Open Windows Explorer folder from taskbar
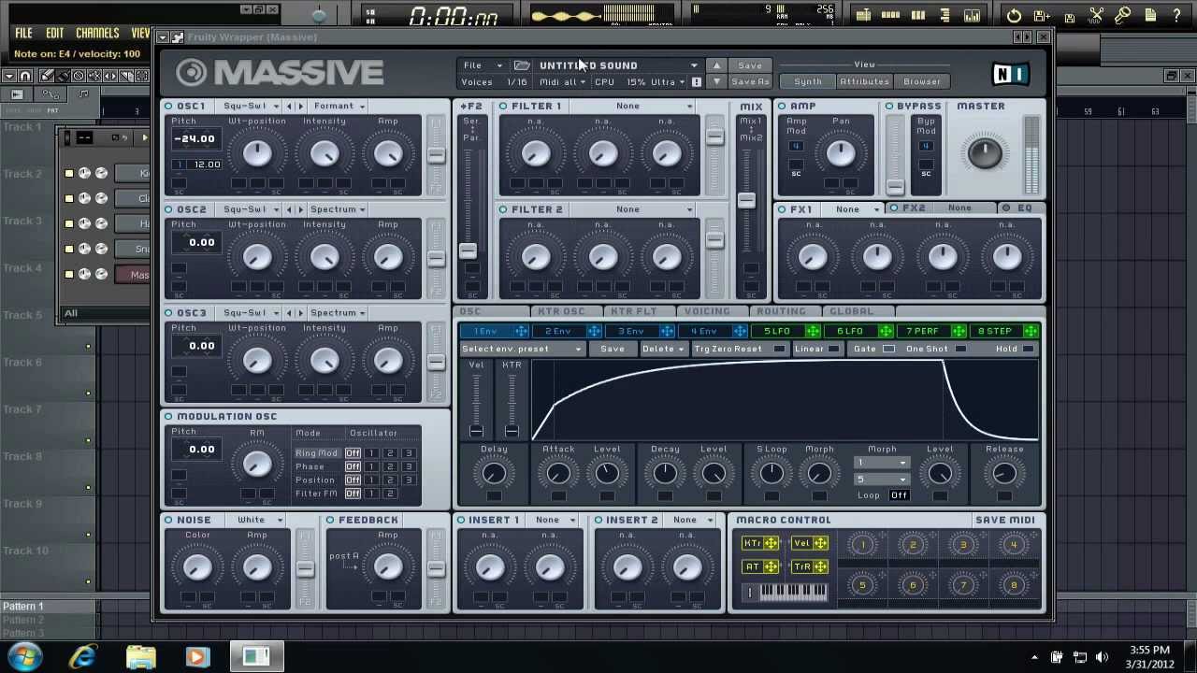This screenshot has height=673, width=1197. coord(140,656)
